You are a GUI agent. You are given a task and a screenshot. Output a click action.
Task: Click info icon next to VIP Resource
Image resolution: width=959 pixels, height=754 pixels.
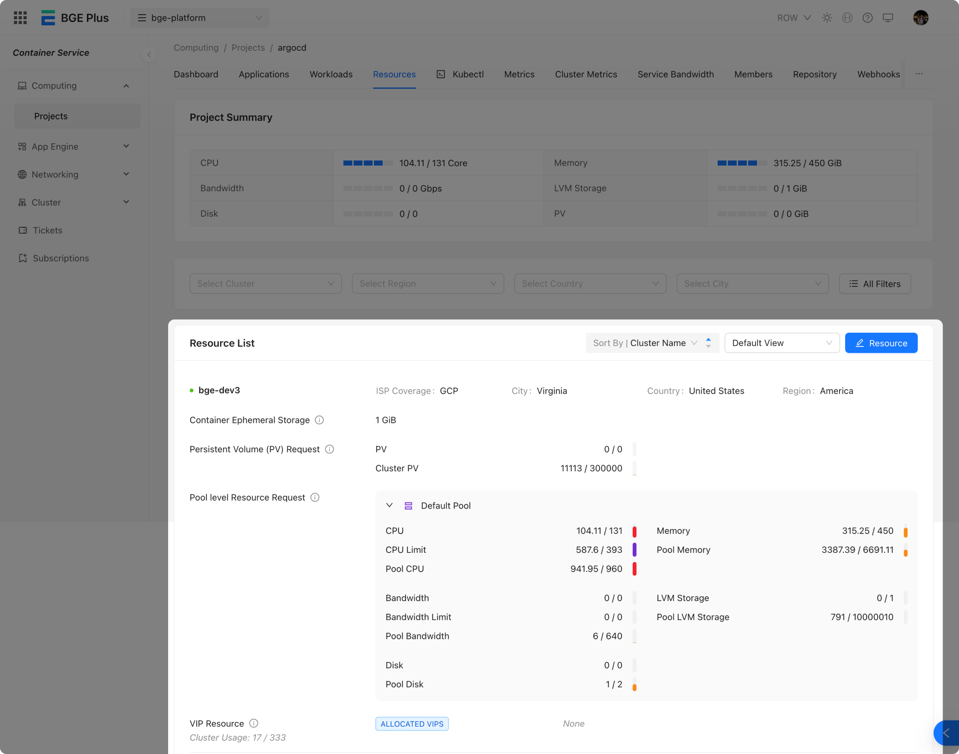[253, 723]
